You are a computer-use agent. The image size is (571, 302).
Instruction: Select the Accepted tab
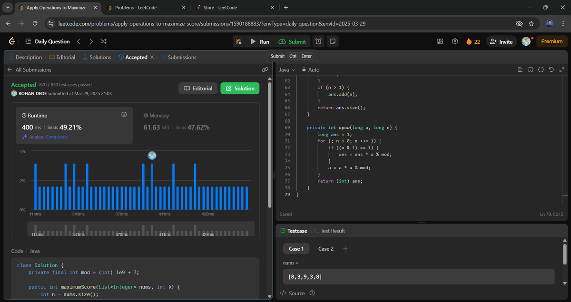[133, 57]
